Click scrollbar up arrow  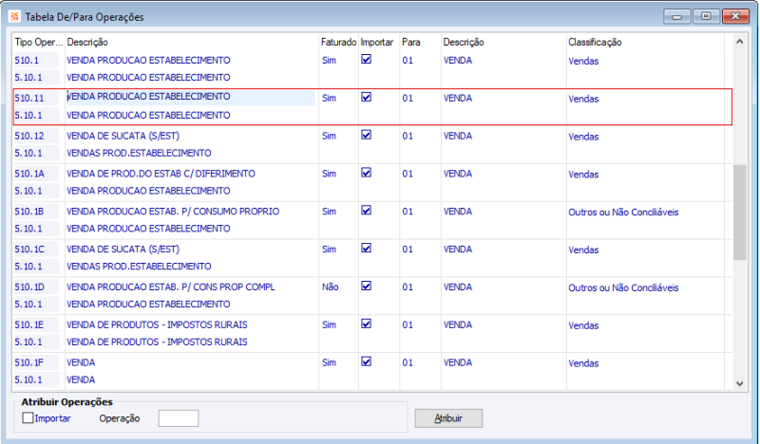(739, 42)
